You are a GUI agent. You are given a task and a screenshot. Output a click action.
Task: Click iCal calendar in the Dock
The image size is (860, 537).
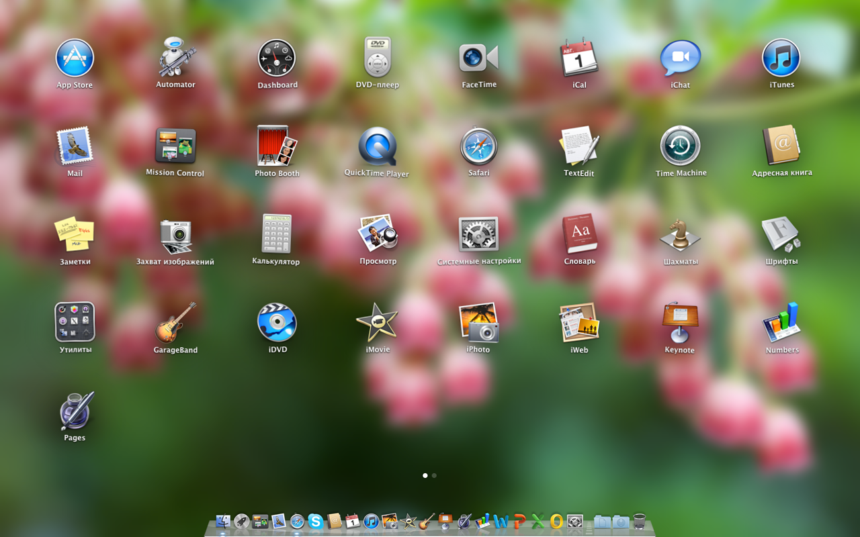coord(353,521)
